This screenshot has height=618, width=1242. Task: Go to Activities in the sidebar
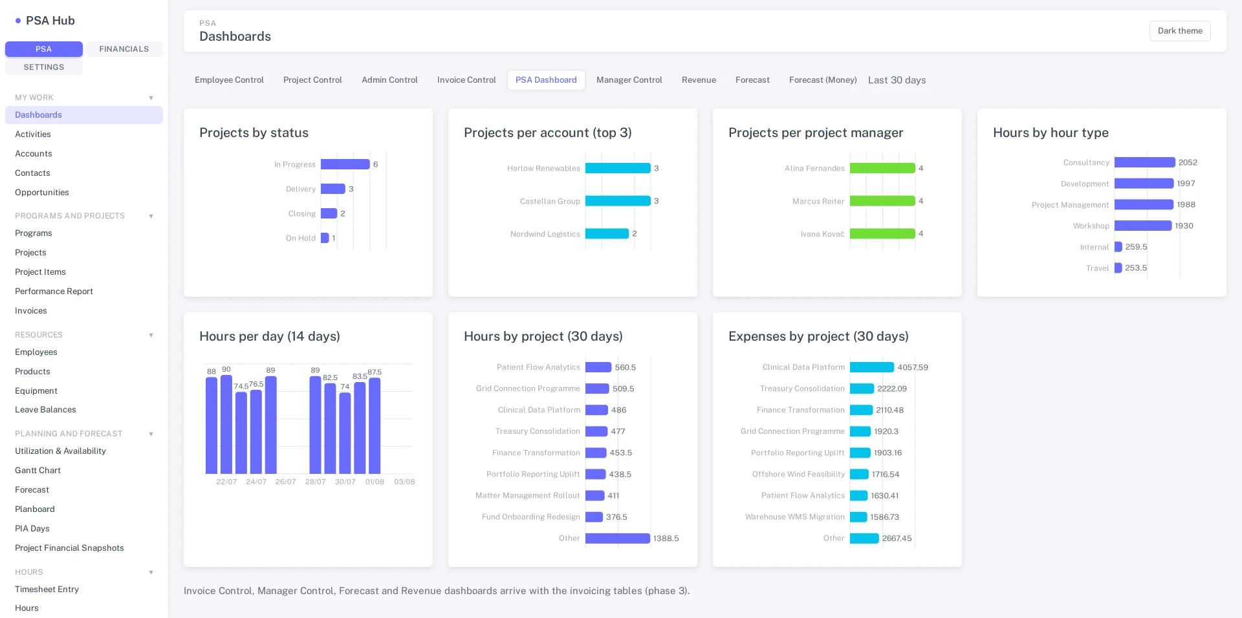pos(84,134)
